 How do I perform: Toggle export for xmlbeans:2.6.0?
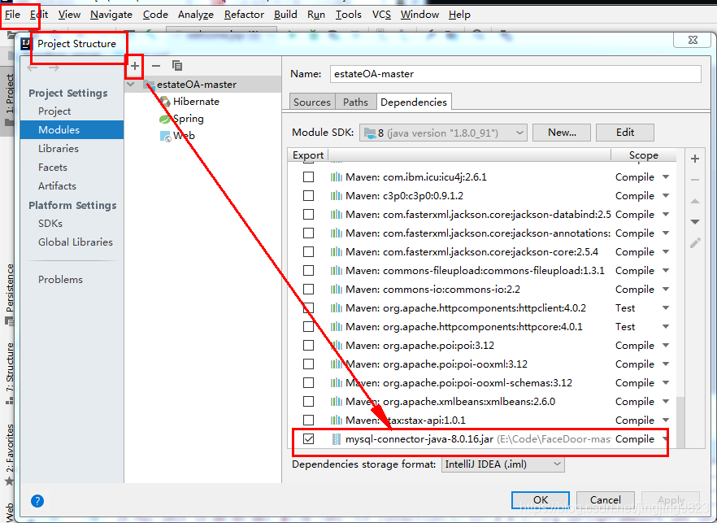tap(309, 402)
